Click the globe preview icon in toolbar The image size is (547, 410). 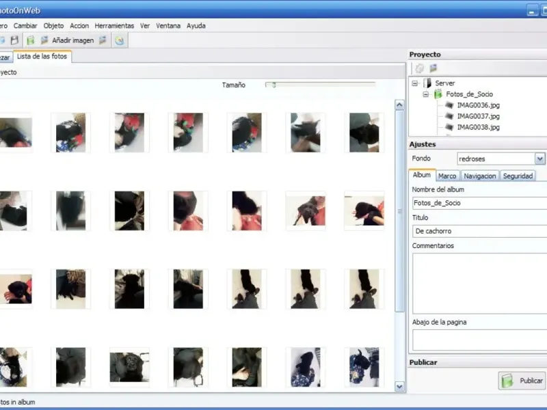(x=120, y=40)
